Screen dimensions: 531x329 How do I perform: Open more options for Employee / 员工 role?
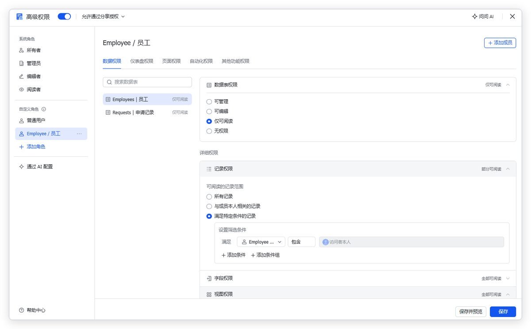79,134
